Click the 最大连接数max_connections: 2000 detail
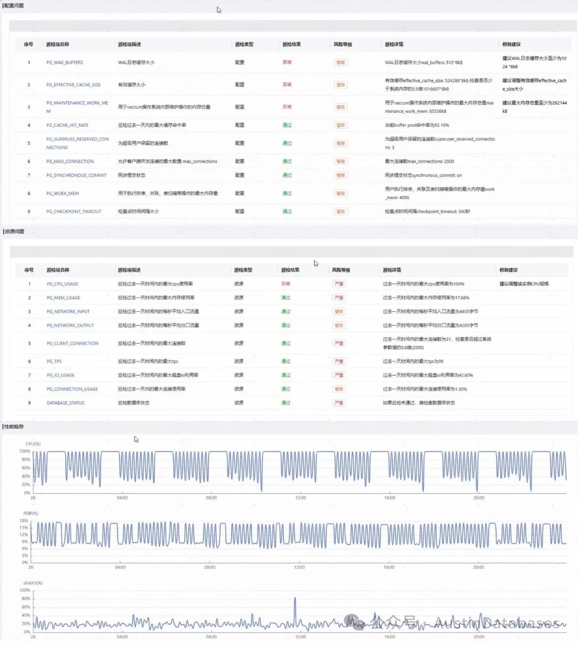This screenshot has height=646, width=578. 420,161
